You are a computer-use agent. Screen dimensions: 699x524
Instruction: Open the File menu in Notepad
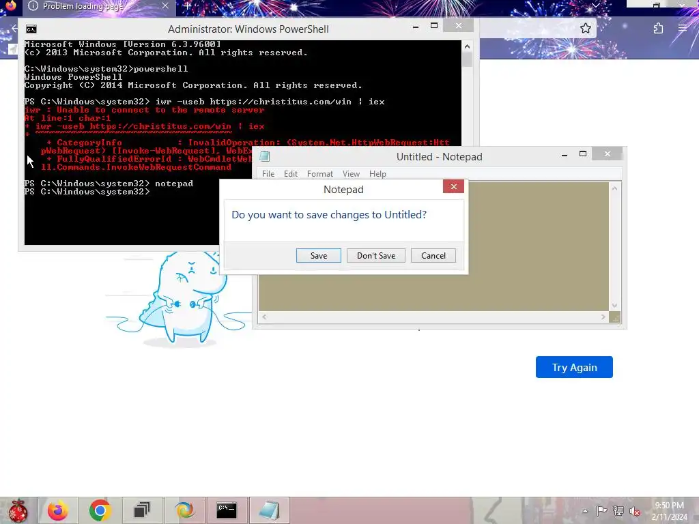[268, 174]
